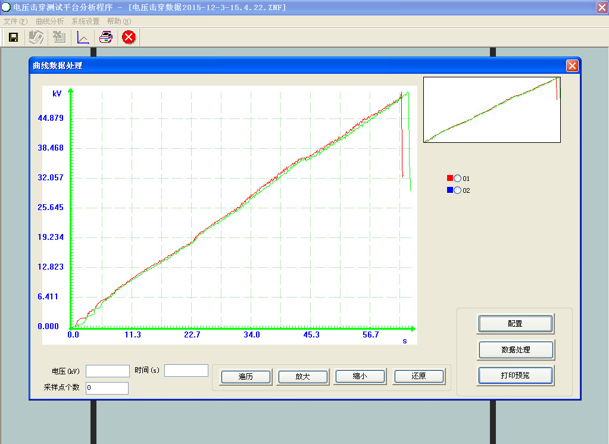The height and width of the screenshot is (444, 609).
Task: Click the curve overview thumbnail
Action: [492, 110]
